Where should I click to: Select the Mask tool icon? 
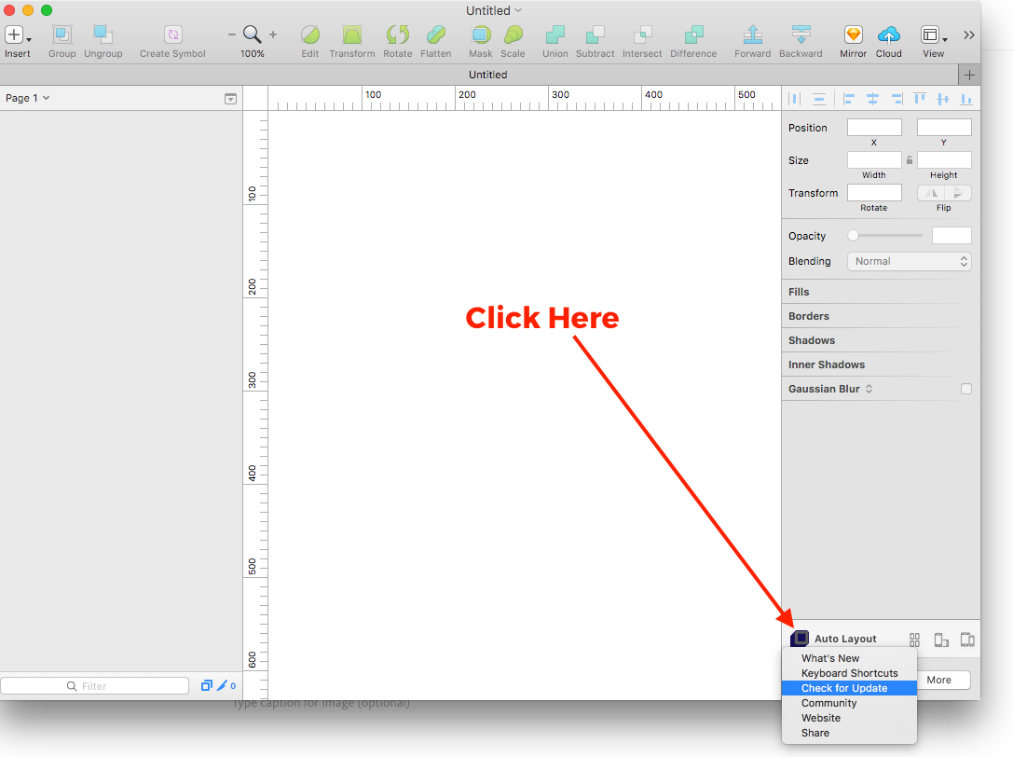click(481, 35)
